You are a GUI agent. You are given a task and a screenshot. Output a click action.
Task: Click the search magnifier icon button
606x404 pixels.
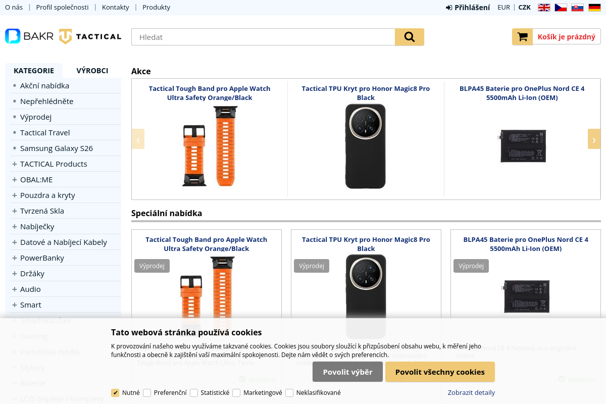tap(410, 37)
